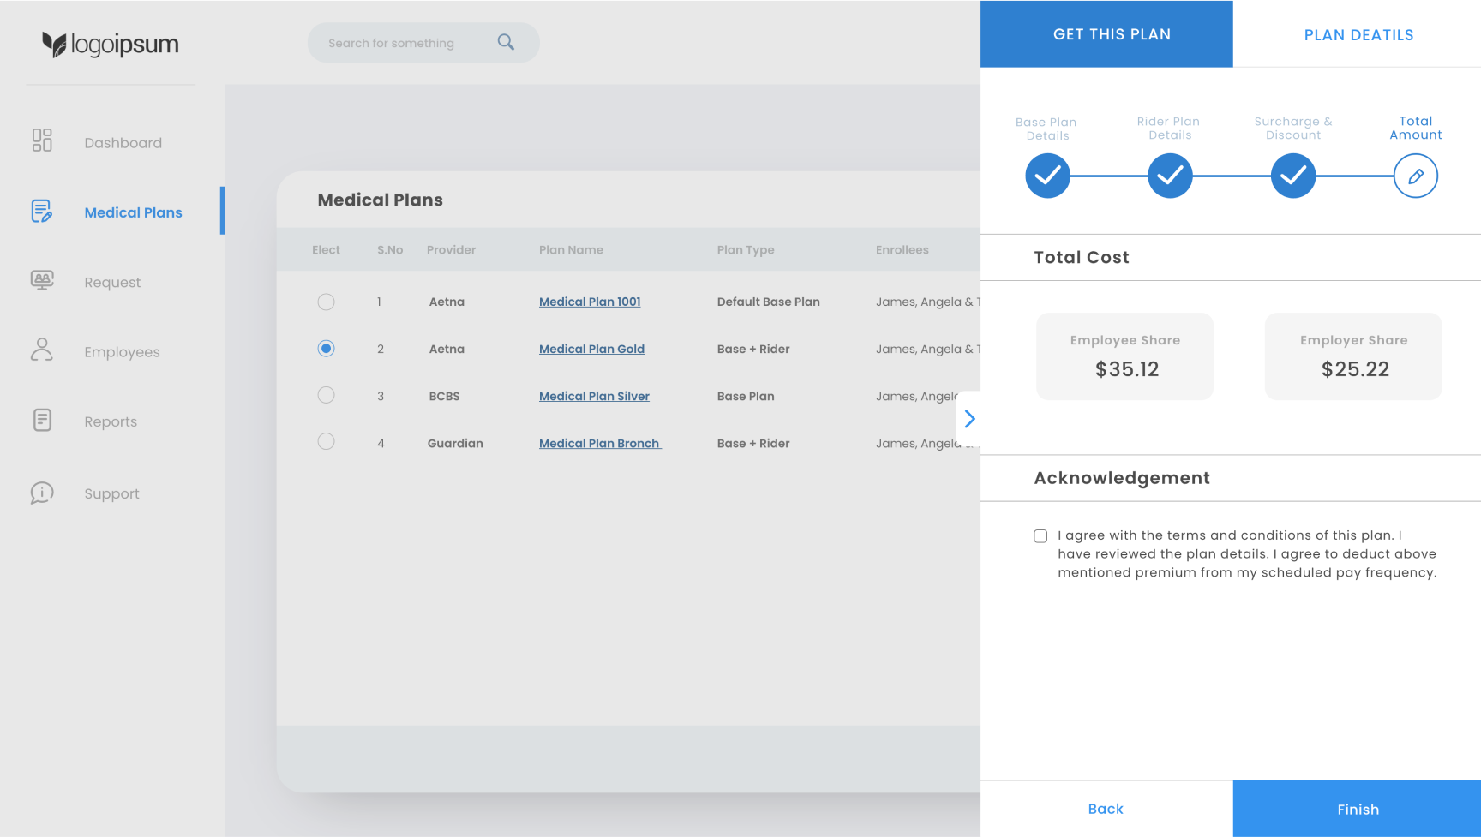This screenshot has width=1481, height=837.
Task: Click the Dashboard grid icon in sidebar
Action: click(x=42, y=140)
